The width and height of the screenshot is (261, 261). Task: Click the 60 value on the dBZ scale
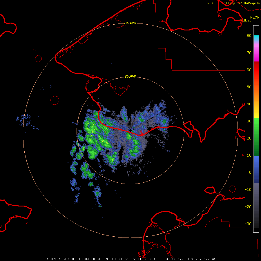[x=249, y=70]
